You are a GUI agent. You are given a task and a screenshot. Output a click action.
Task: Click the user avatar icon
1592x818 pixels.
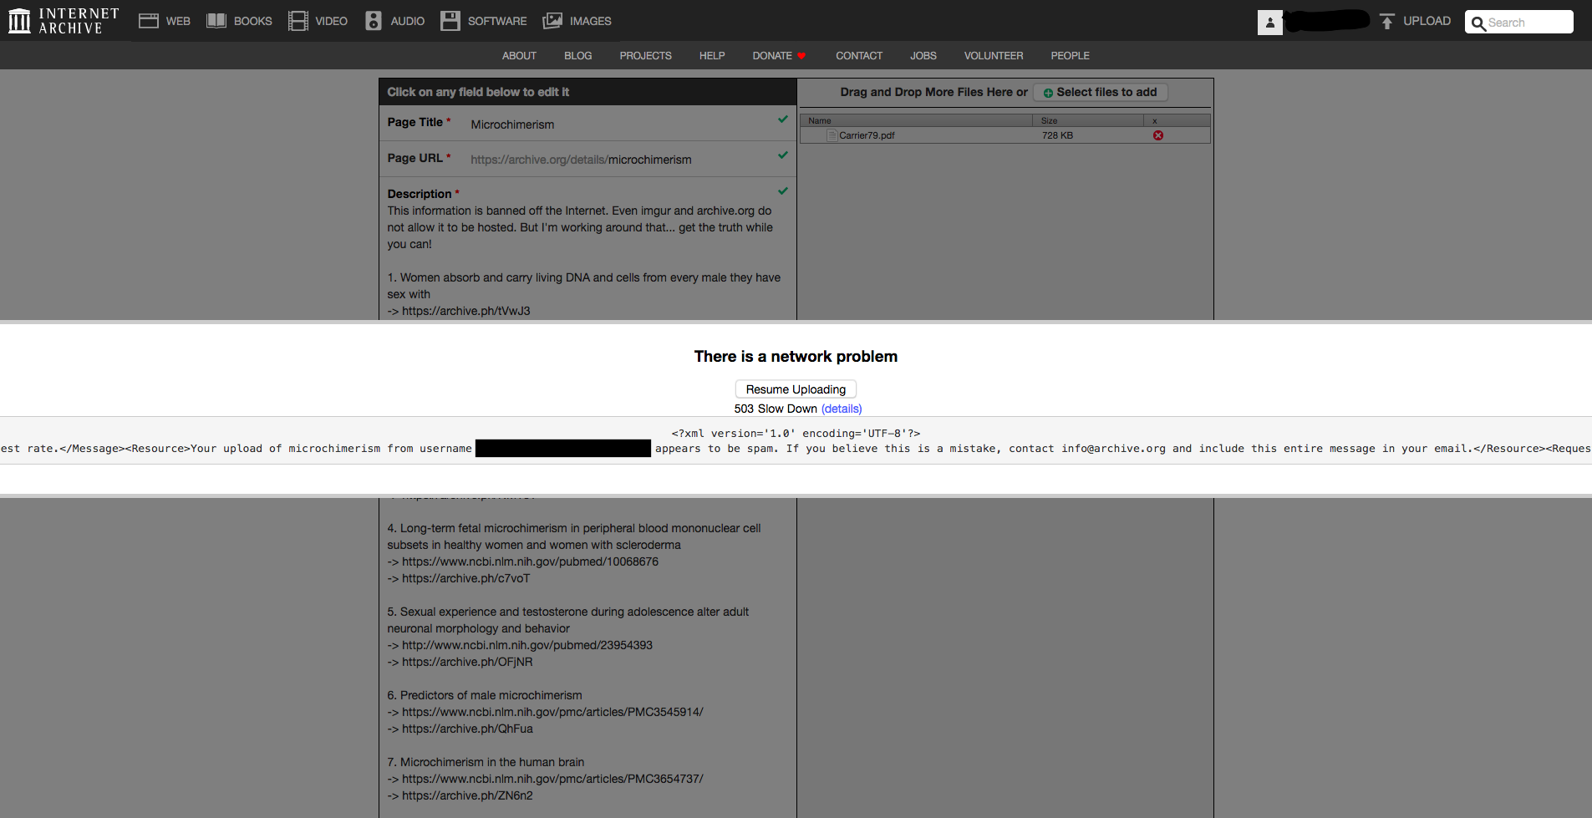tap(1269, 23)
